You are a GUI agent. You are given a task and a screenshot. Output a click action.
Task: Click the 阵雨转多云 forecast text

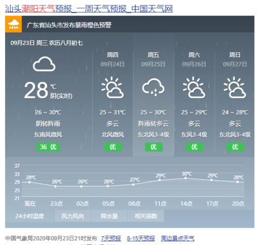click(153, 124)
